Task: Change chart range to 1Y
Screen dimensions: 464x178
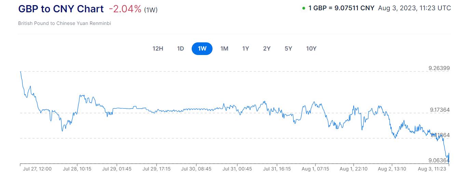Action: coord(245,49)
